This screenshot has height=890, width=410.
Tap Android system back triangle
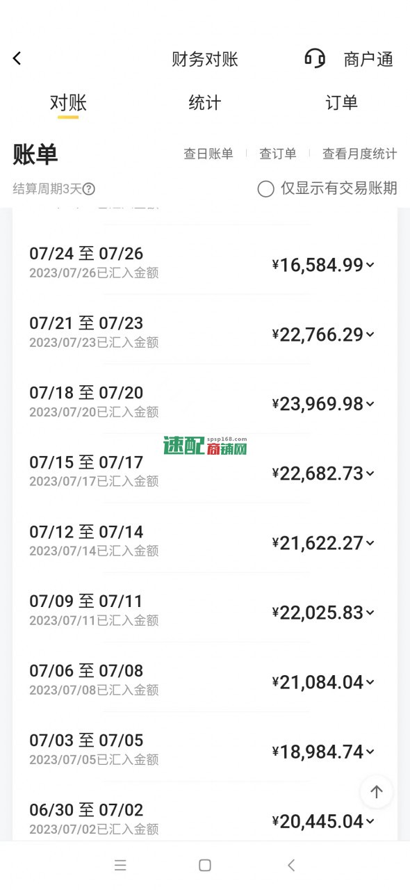291,865
